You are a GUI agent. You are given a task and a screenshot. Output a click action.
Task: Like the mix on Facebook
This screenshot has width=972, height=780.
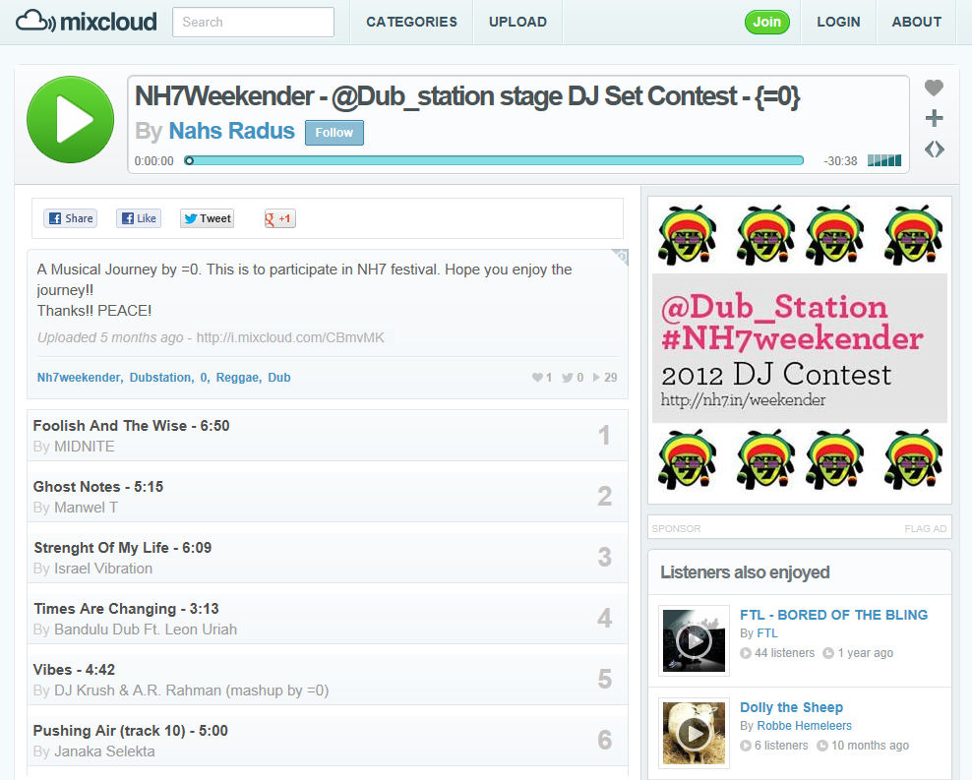coord(139,218)
